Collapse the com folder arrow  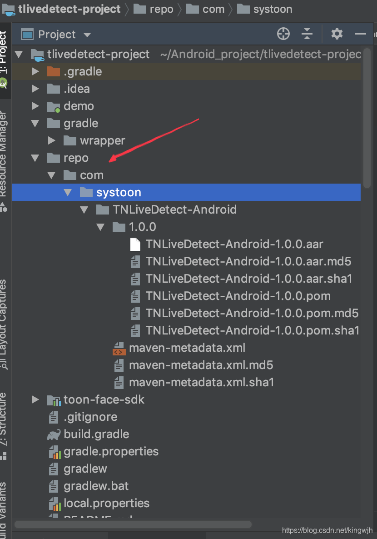[51, 175]
